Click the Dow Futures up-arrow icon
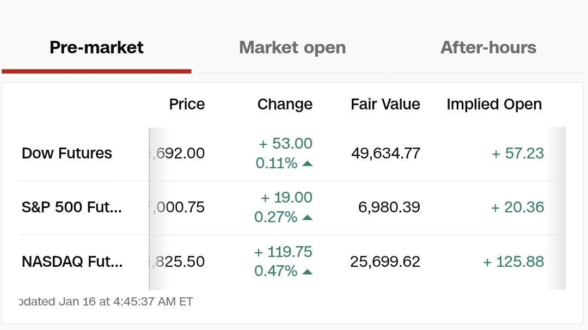Image resolution: width=588 pixels, height=330 pixels. pyautogui.click(x=307, y=163)
